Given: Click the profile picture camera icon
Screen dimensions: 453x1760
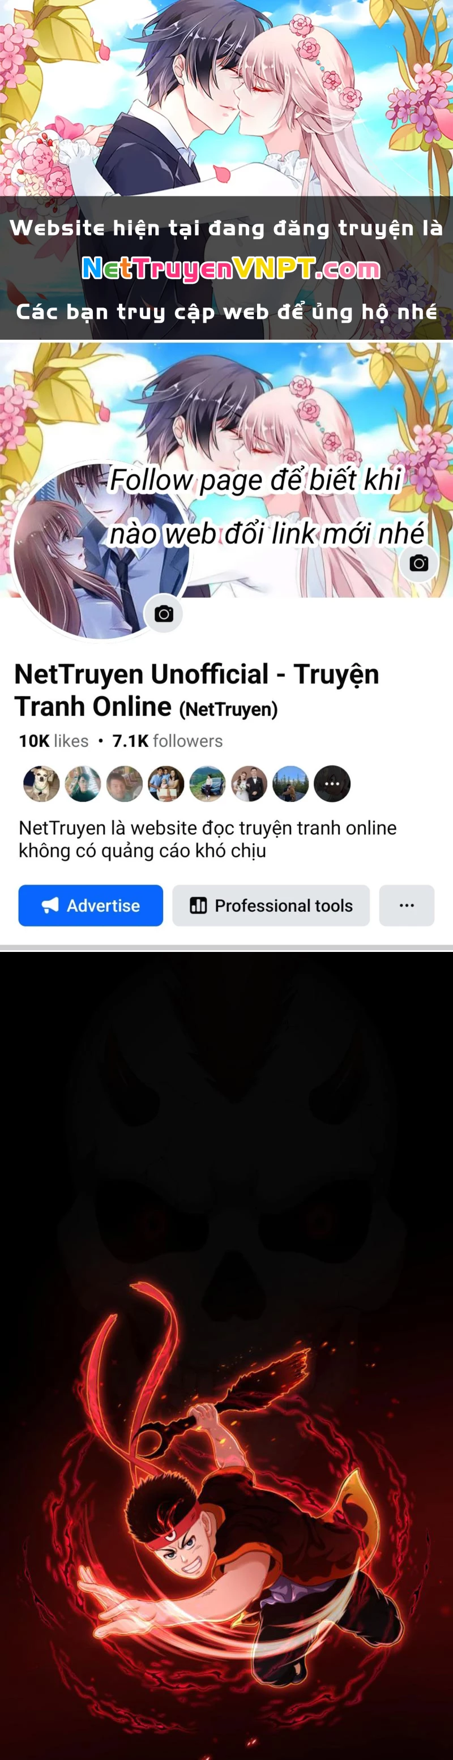Looking at the screenshot, I should 164,613.
